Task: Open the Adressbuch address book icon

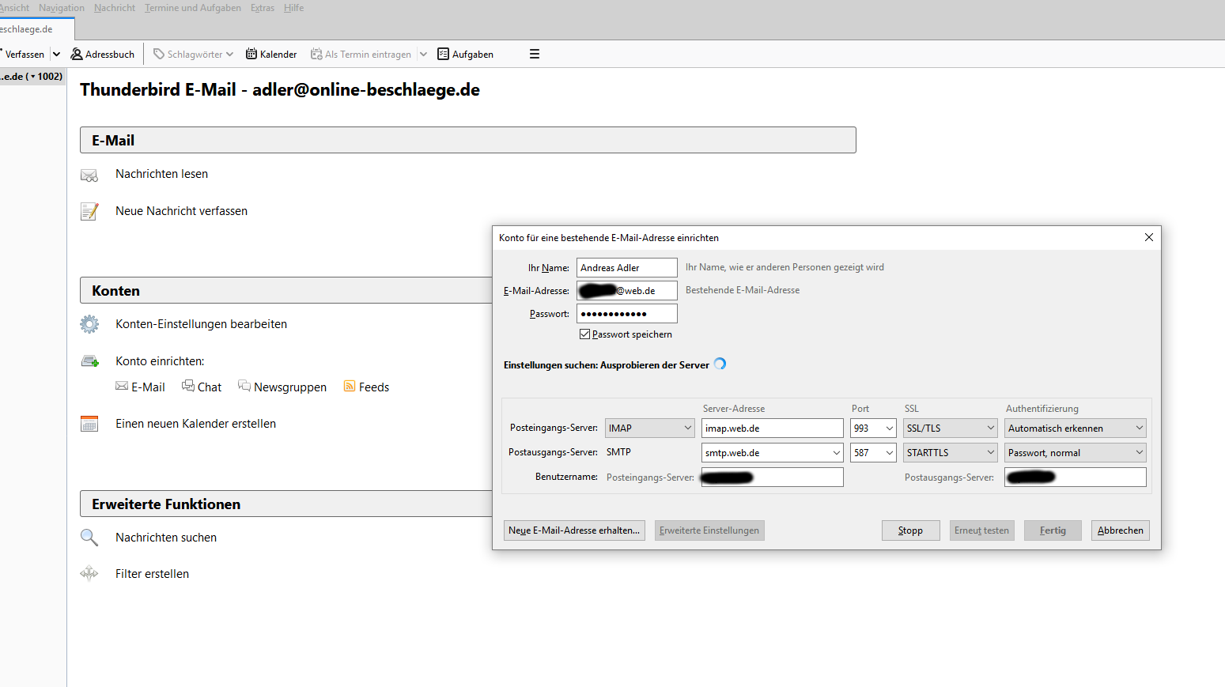Action: coord(77,54)
